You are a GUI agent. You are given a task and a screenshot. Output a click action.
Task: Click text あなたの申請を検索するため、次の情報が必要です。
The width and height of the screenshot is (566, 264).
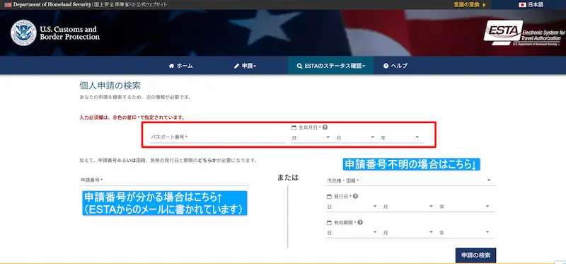tap(135, 98)
